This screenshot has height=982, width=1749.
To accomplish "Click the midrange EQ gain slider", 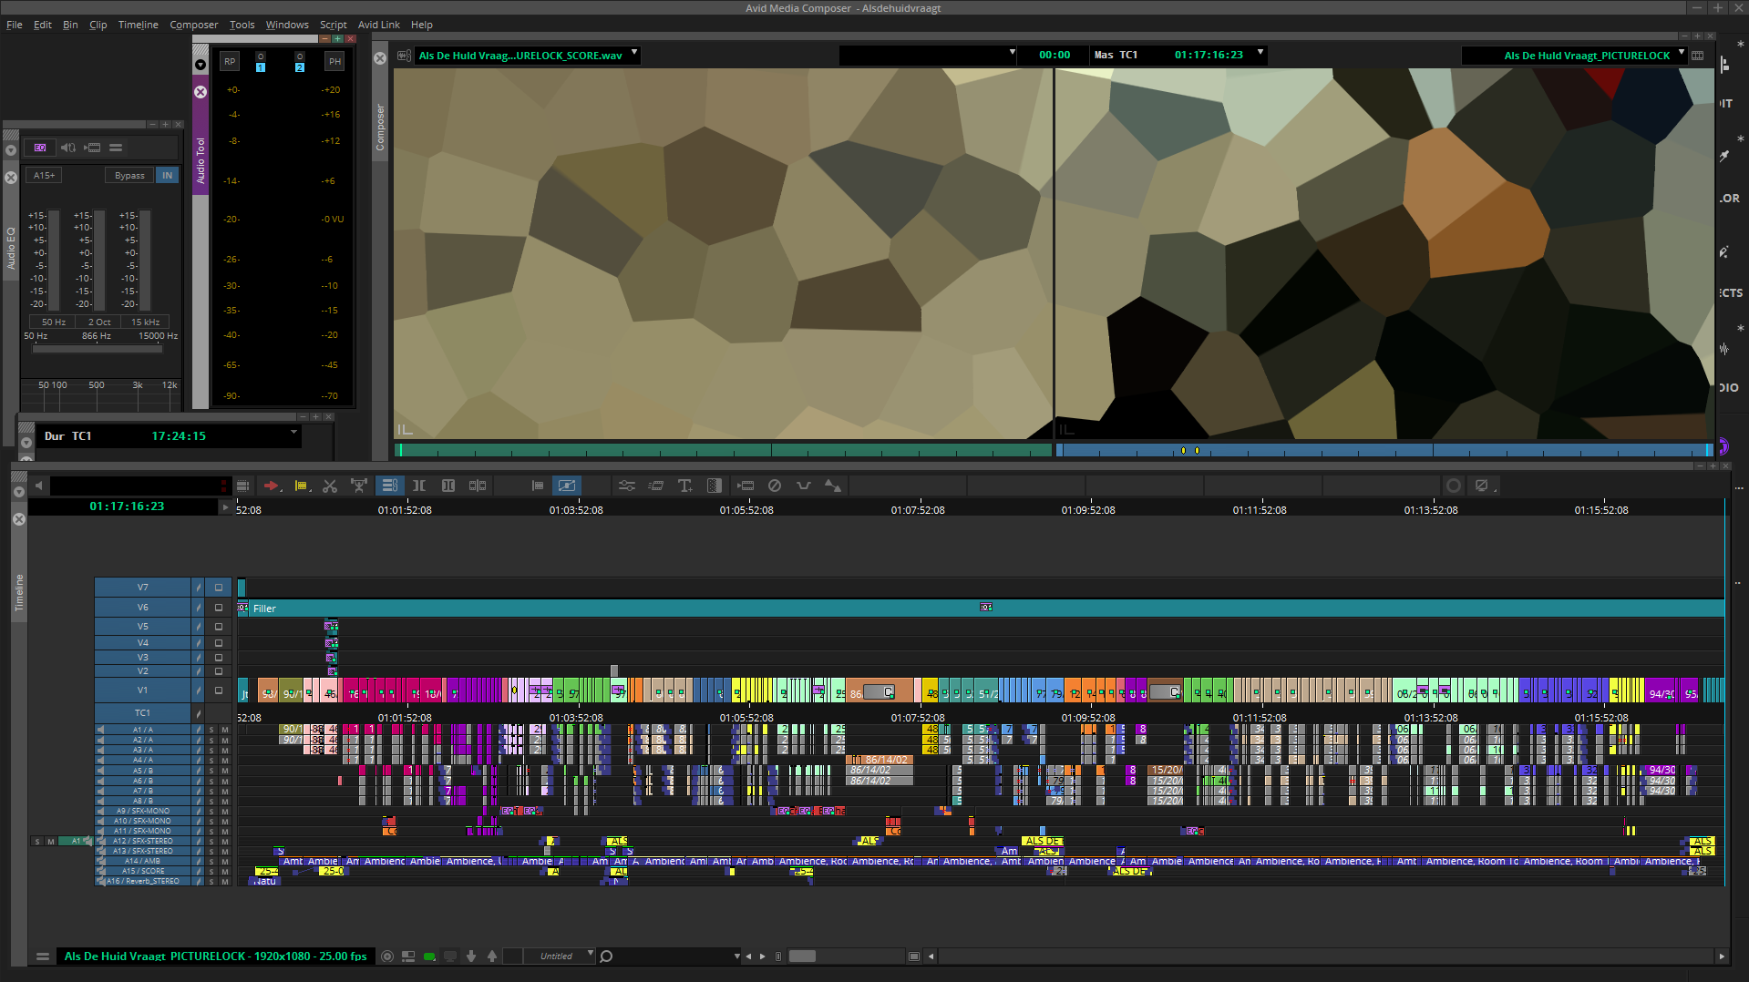I will coord(100,261).
